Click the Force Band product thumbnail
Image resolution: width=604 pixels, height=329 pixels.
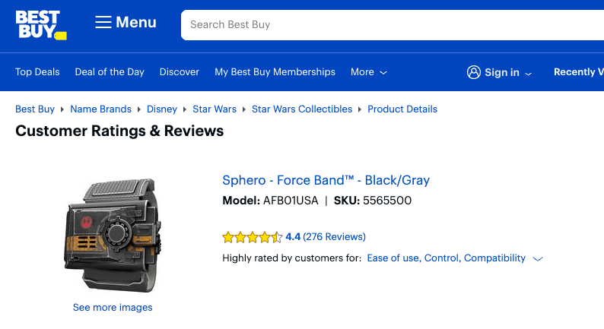pyautogui.click(x=112, y=235)
